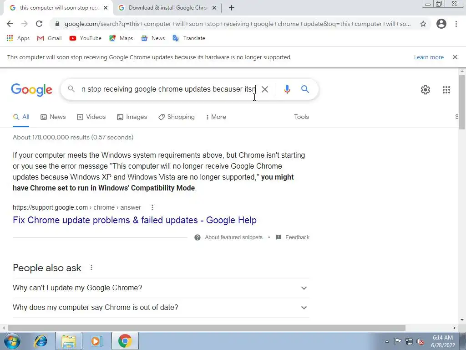The image size is (466, 350).
Task: Click the horizontal scrollbar thumb
Action: (207, 328)
